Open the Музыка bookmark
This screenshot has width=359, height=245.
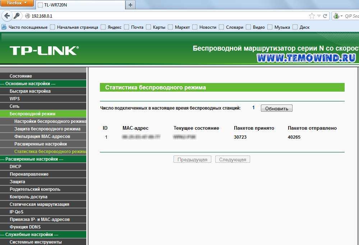tap(279, 27)
